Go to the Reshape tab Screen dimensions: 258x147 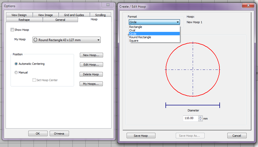click(x=24, y=20)
